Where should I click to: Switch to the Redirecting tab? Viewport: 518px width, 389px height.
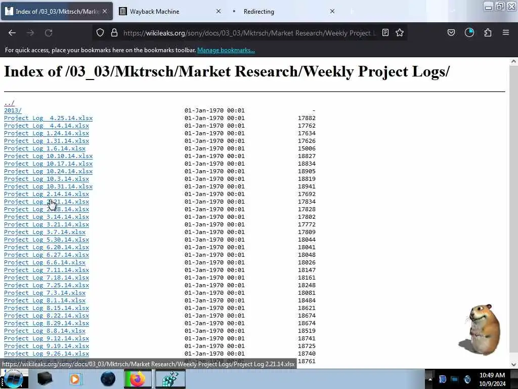(x=283, y=11)
